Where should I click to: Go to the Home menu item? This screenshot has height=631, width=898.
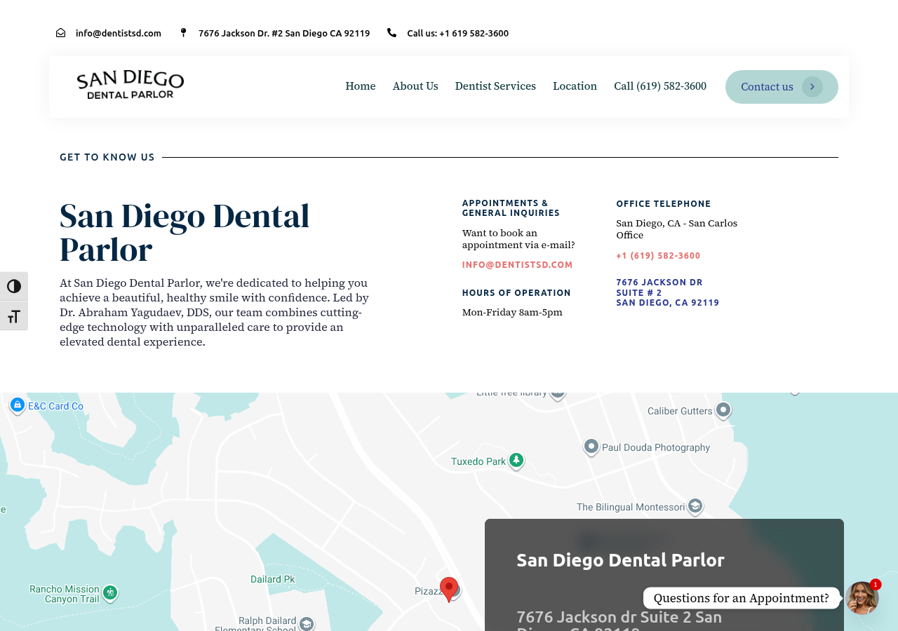click(361, 86)
